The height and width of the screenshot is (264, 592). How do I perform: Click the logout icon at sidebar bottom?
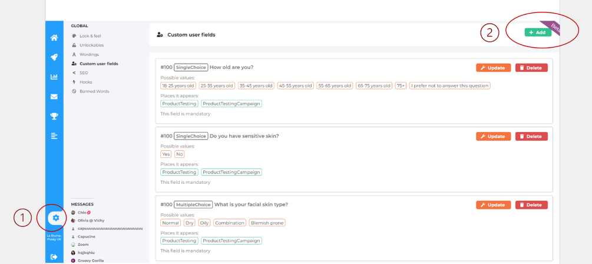click(54, 256)
